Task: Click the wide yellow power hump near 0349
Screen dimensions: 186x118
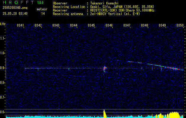Action: tap(174, 115)
